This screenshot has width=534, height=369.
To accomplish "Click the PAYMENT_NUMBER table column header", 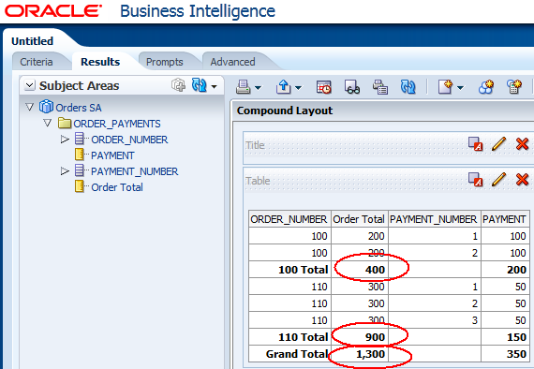I will [434, 219].
